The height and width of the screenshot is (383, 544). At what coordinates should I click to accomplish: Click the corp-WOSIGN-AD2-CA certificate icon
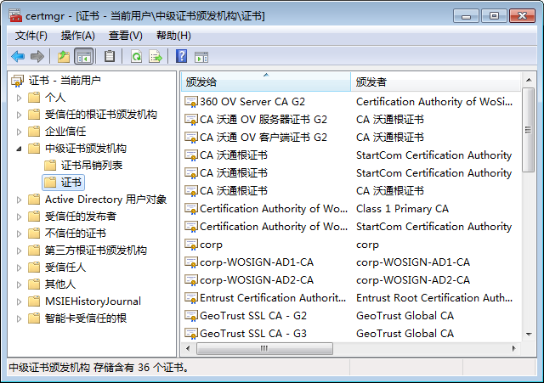coord(190,280)
